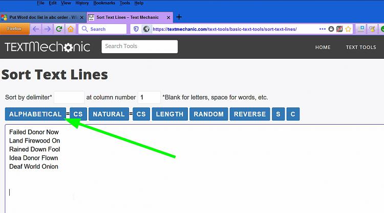
Task: Open the Bookmarks menu
Action: [x=104, y=3]
